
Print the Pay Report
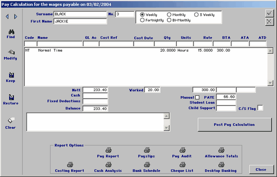click(x=108, y=150)
